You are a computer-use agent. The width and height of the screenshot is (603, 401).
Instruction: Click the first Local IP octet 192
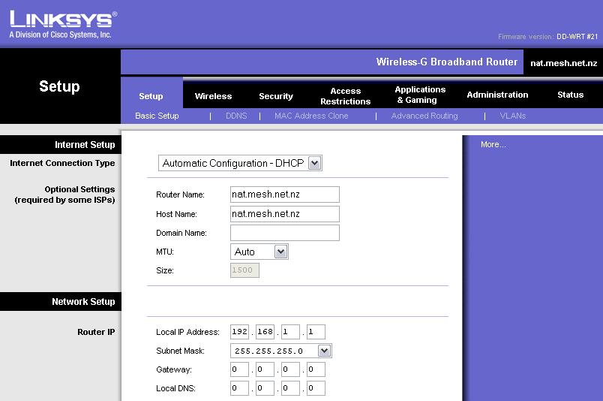tap(239, 332)
